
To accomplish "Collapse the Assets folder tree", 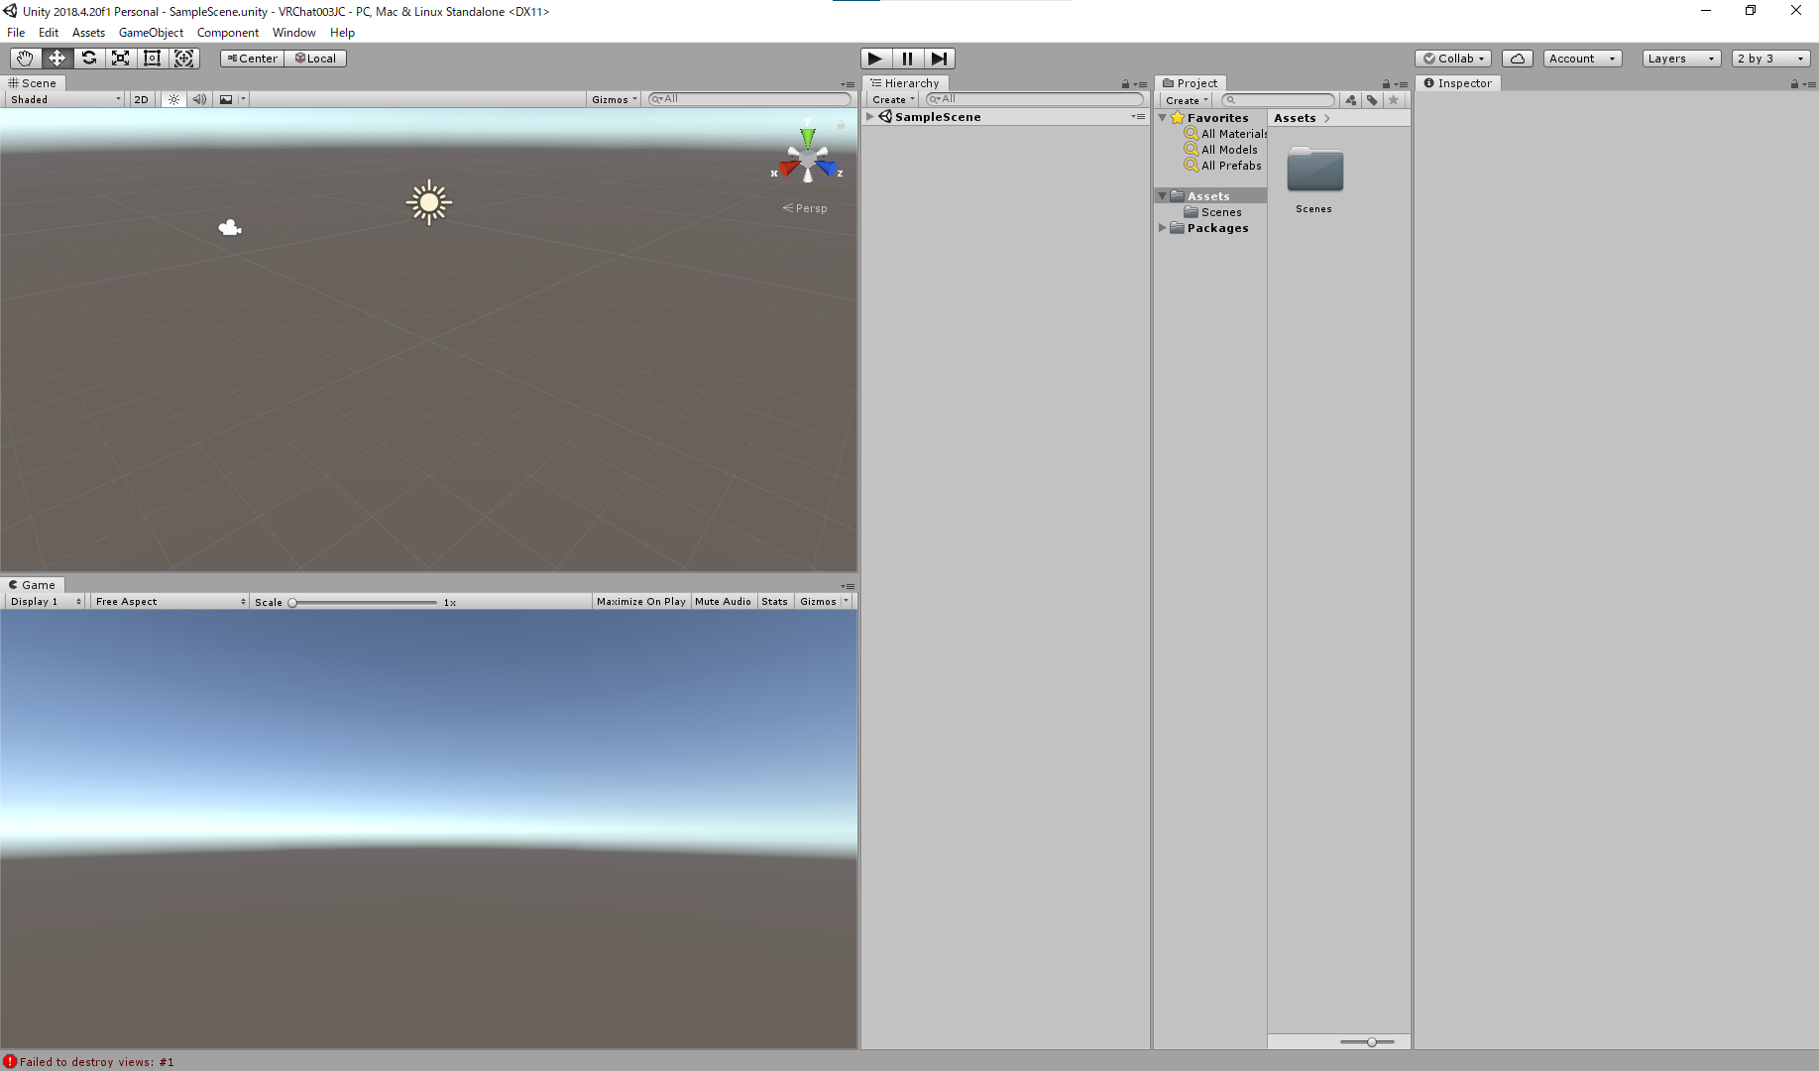I will [1163, 196].
